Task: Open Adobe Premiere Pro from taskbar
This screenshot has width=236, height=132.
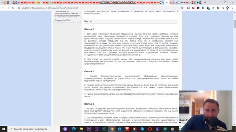Action: pyautogui.click(x=89, y=129)
